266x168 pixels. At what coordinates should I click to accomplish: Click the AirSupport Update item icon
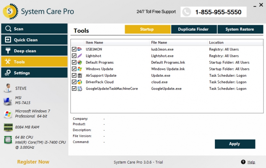click(x=80, y=75)
